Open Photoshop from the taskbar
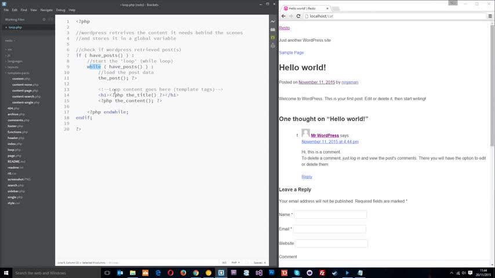Screen dimensions: 495x278 (271, 273)
